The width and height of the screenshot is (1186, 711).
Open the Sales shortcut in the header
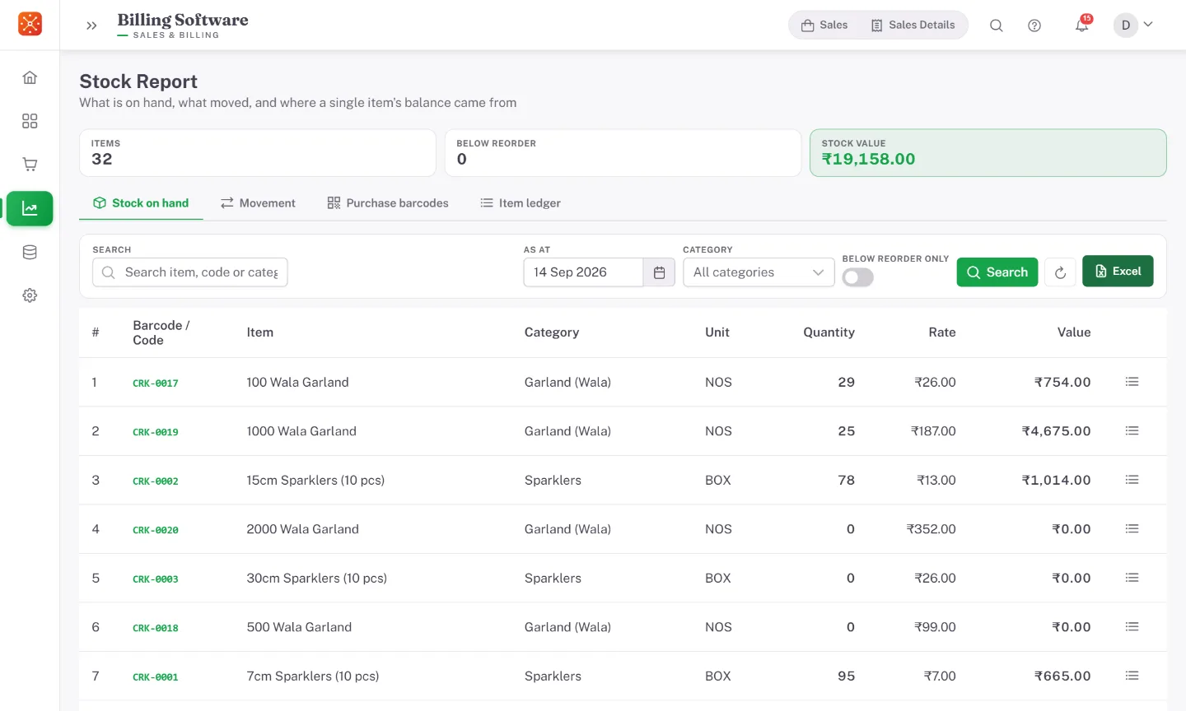(824, 25)
